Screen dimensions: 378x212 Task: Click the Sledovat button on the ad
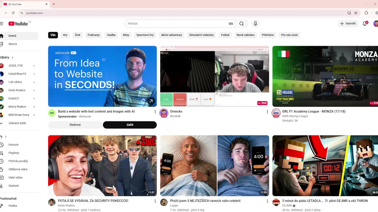coord(75,125)
